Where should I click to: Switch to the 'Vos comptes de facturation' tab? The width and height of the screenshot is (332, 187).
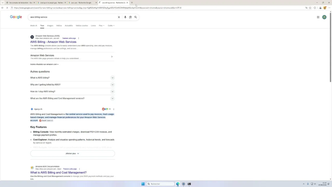click(20, 3)
